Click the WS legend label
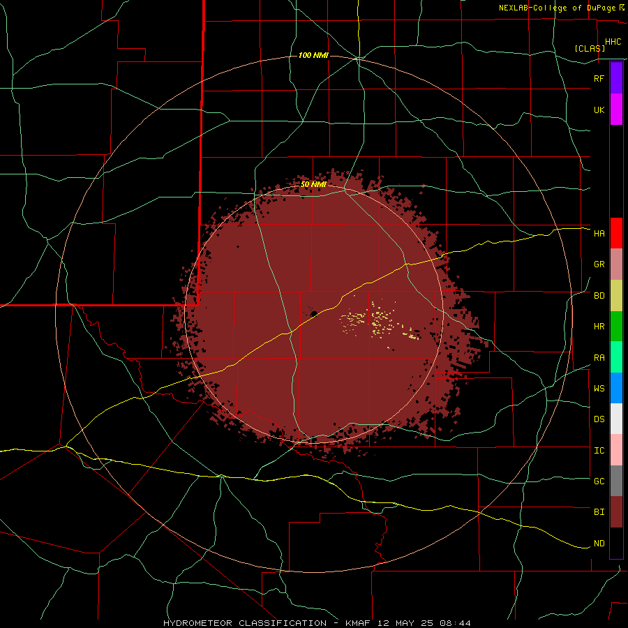Image resolution: width=628 pixels, height=628 pixels. [599, 388]
